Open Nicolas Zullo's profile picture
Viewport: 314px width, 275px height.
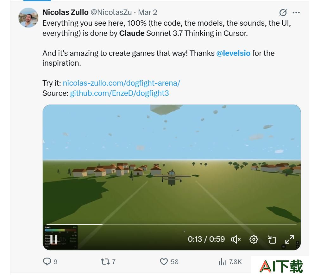pos(28,17)
